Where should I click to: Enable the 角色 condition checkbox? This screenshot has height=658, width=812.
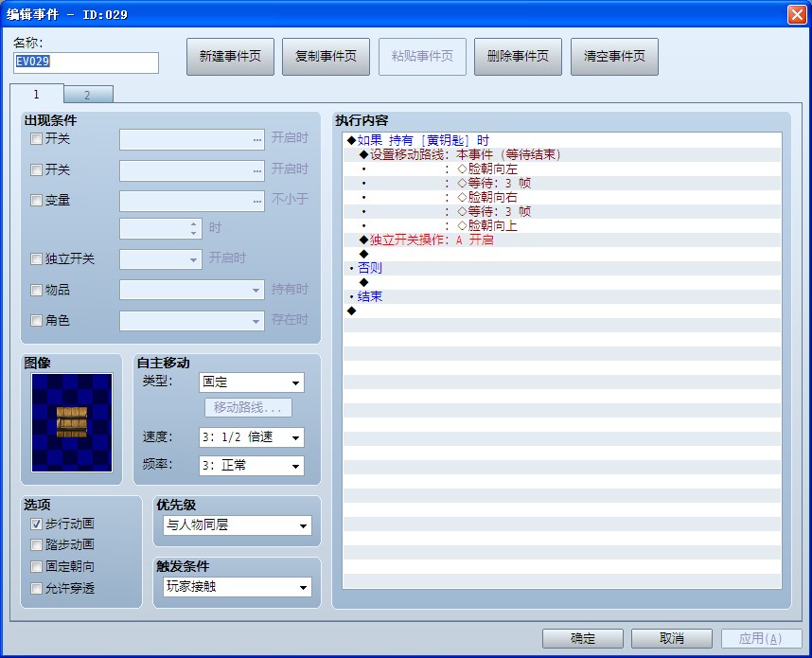pos(36,321)
